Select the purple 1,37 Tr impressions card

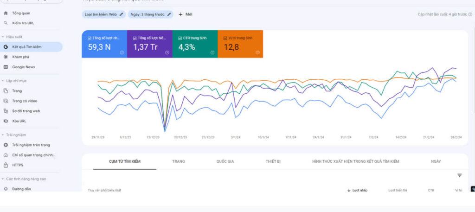(x=150, y=44)
